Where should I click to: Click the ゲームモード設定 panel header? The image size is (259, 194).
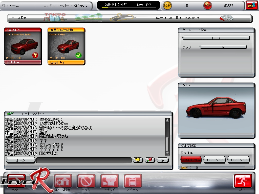click(217, 30)
